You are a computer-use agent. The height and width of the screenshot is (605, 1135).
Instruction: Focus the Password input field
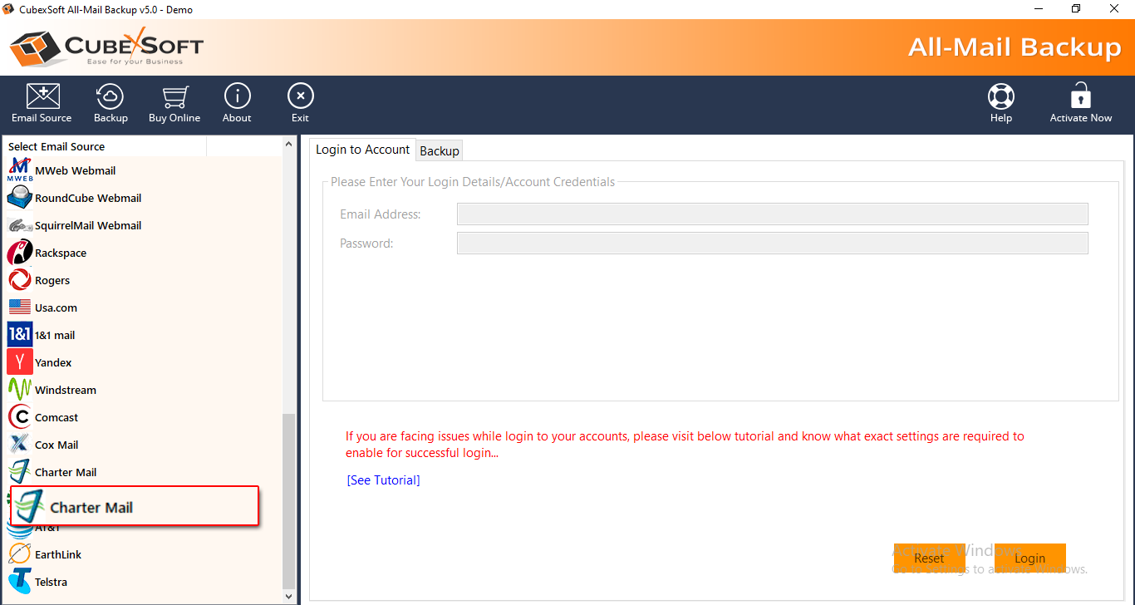pyautogui.click(x=772, y=243)
